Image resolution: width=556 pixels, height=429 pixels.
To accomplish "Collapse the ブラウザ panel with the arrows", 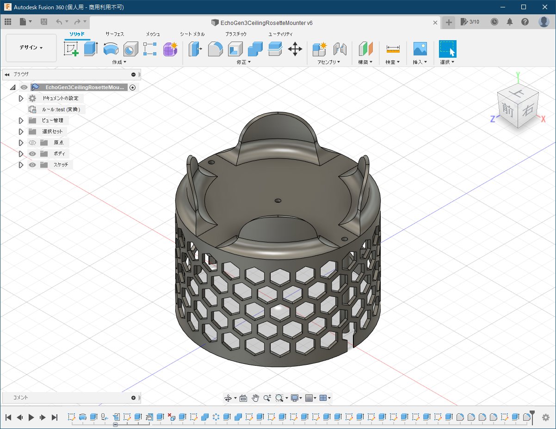I will tap(7, 74).
